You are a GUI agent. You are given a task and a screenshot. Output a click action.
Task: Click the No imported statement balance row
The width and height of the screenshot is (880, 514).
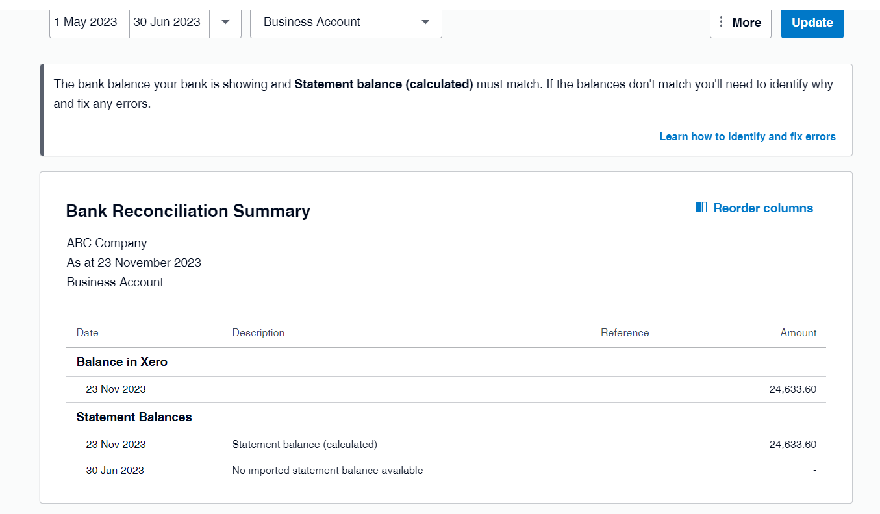pos(327,471)
